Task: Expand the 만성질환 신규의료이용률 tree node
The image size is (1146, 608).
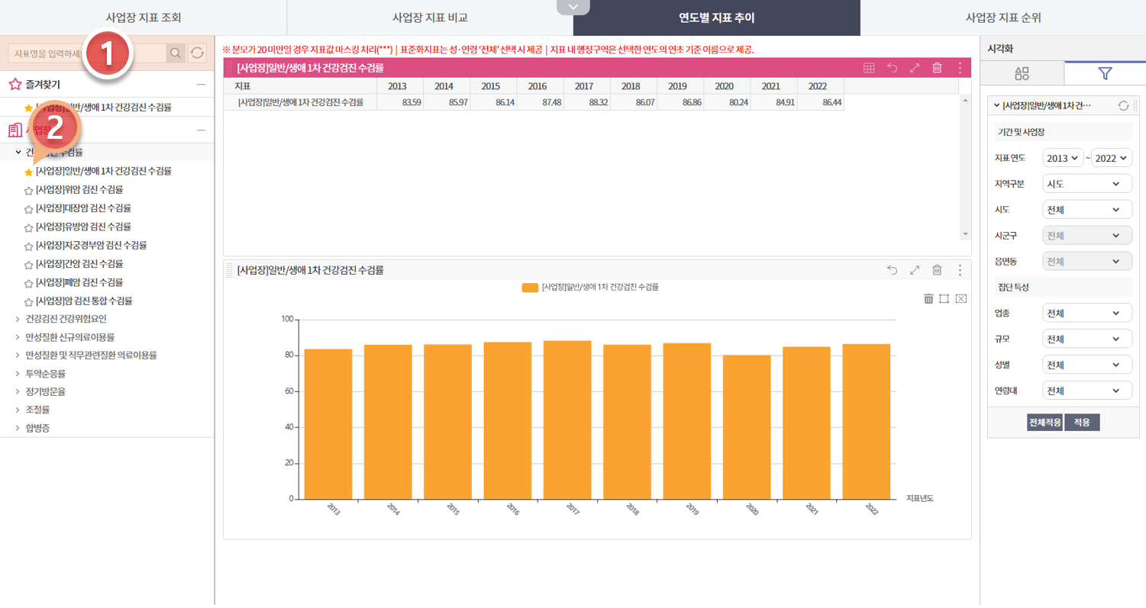Action: click(18, 336)
